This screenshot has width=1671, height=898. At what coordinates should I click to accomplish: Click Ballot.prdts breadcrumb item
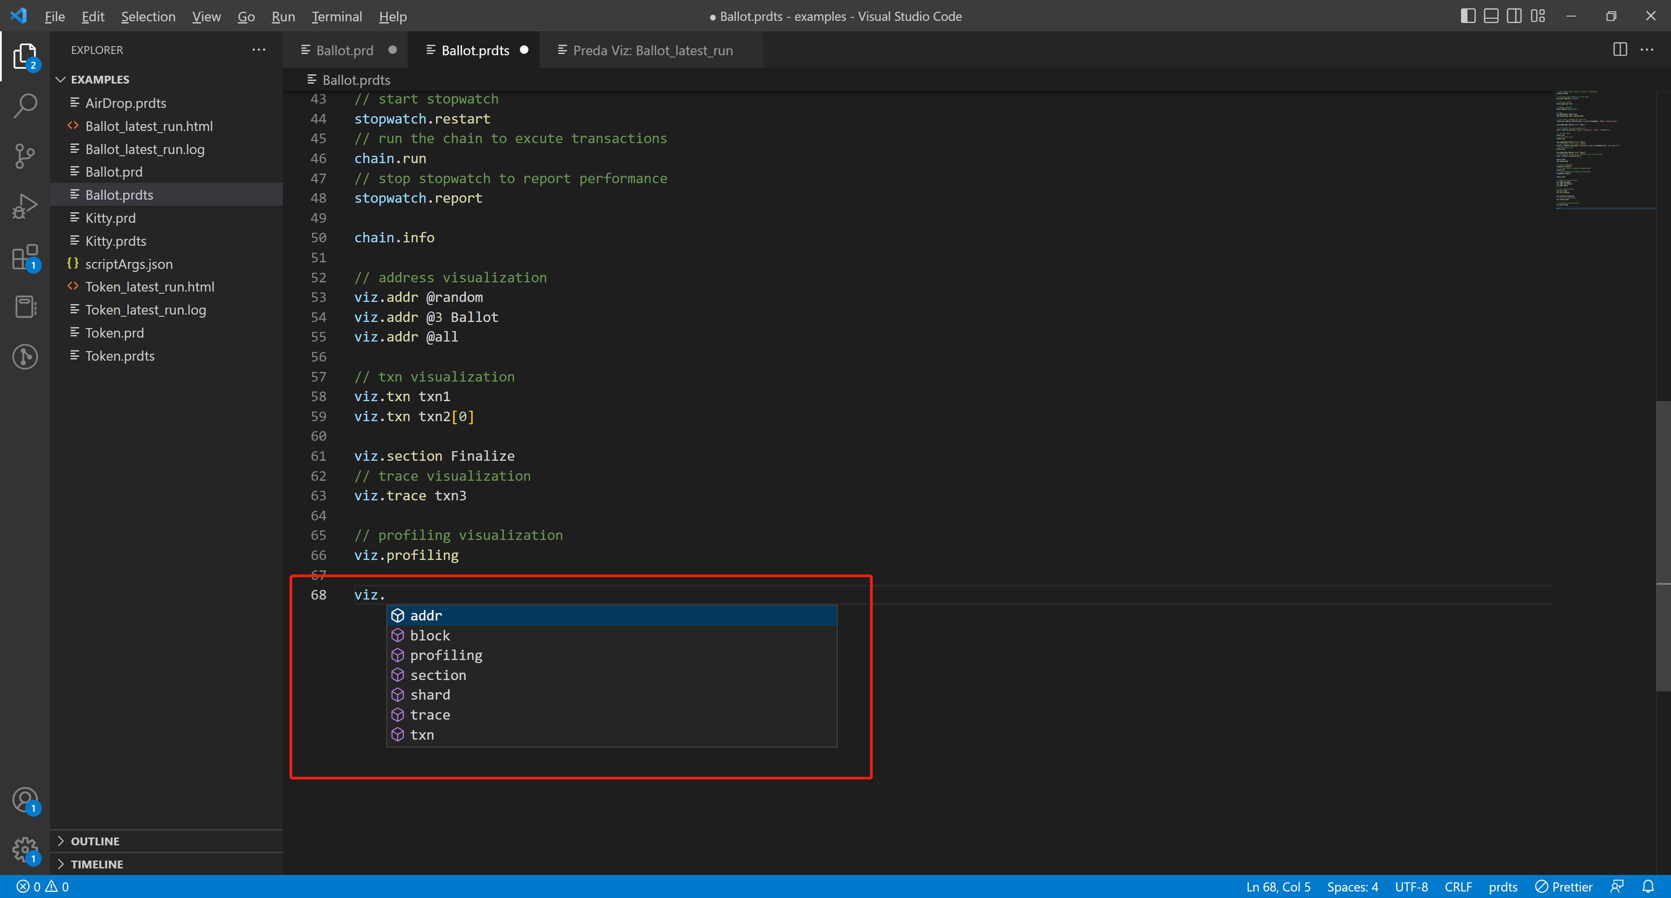click(x=349, y=80)
